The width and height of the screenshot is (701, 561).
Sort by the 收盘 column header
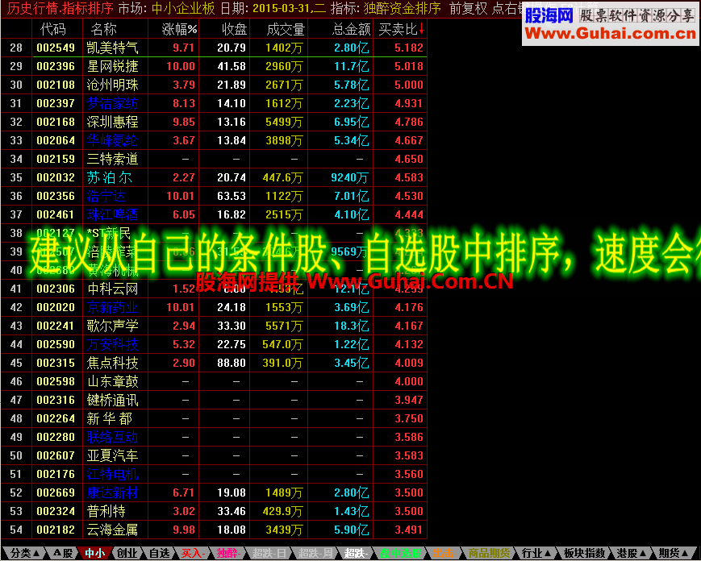(x=234, y=30)
